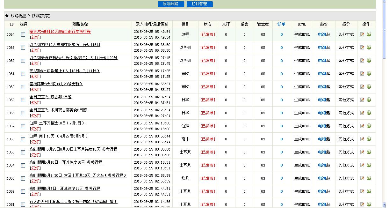Click edit icon for row 1056
The image size is (389, 208).
pyautogui.click(x=362, y=139)
